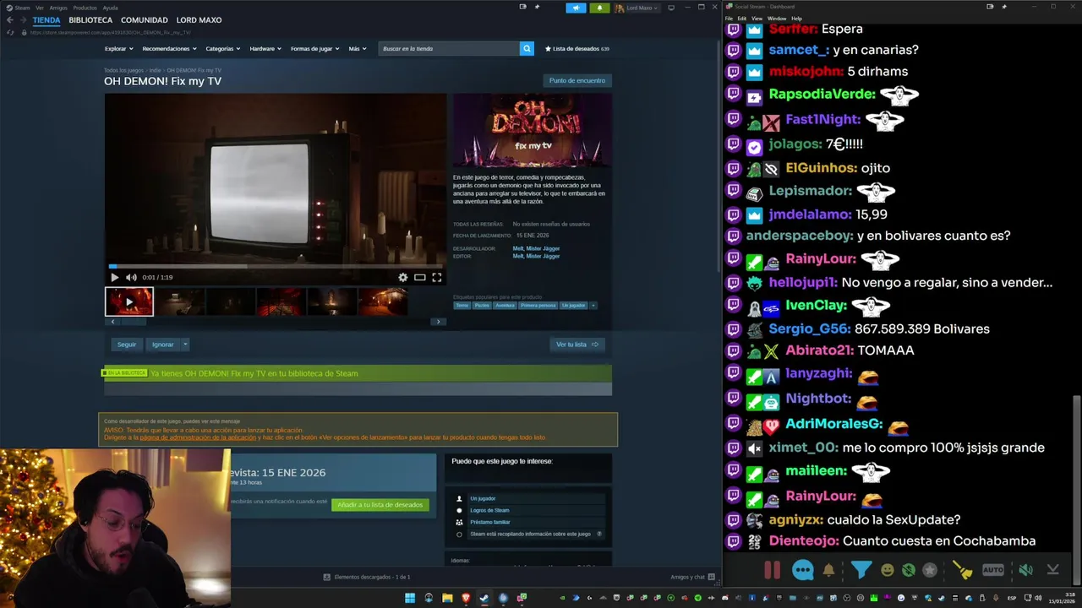Open the Windows Start button
Screen dimensions: 1082x608
click(410, 598)
